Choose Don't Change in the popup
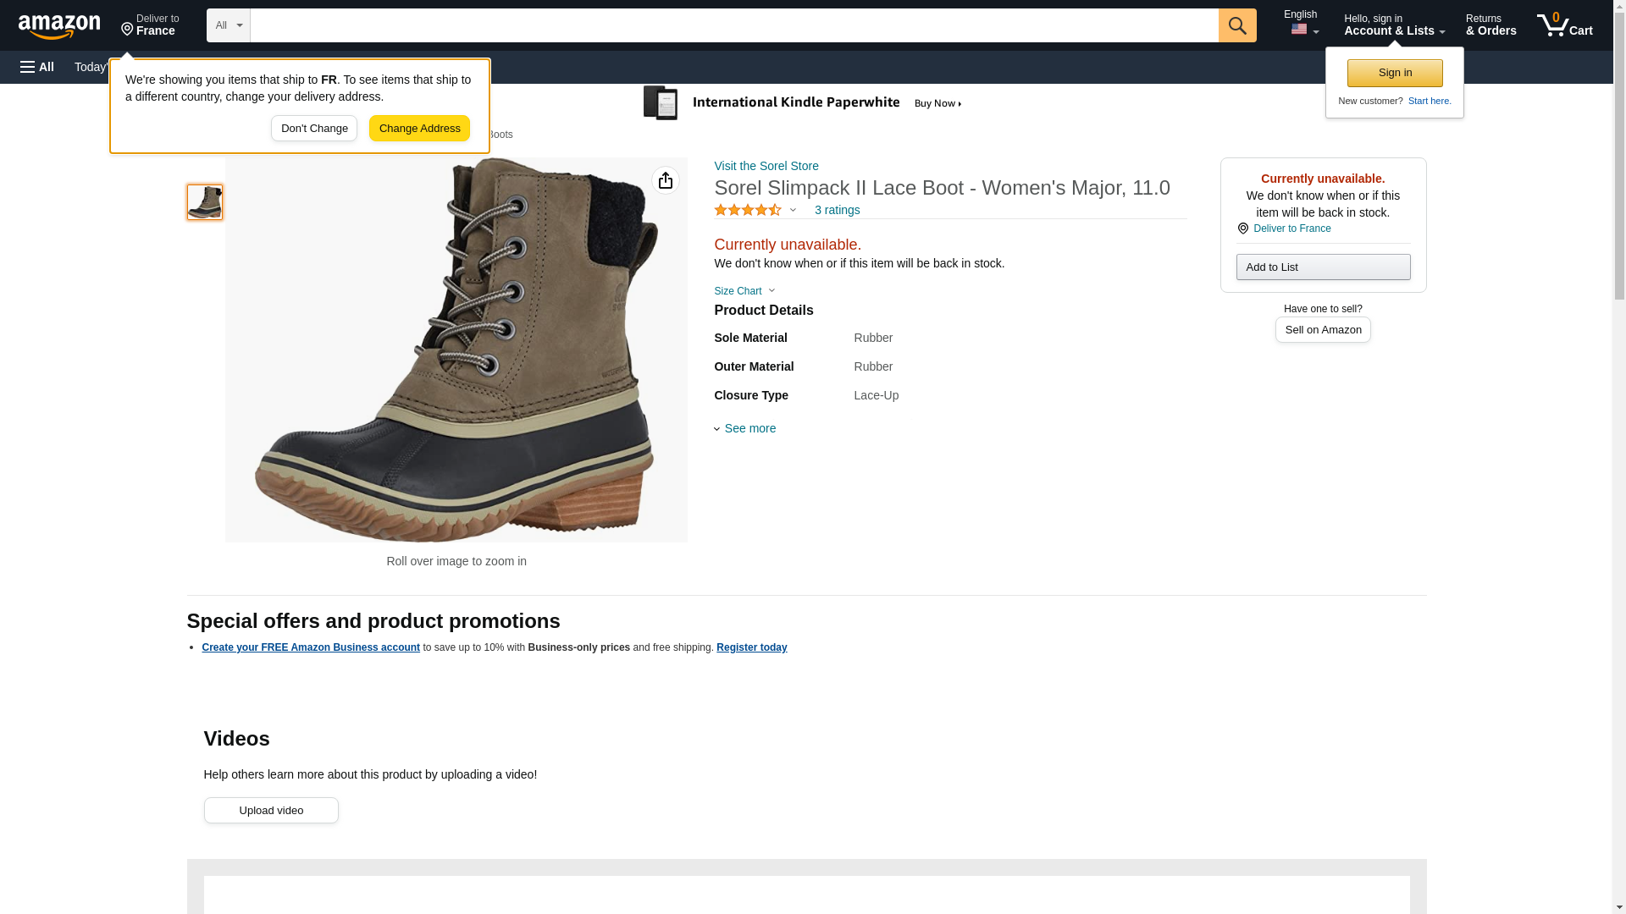The image size is (1626, 914). click(x=314, y=129)
